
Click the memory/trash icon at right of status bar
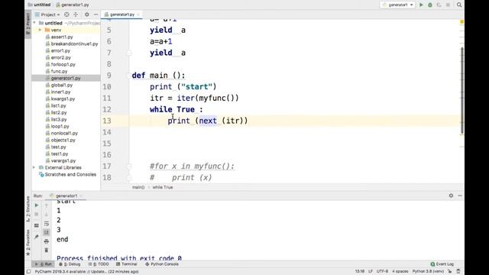tap(458, 272)
